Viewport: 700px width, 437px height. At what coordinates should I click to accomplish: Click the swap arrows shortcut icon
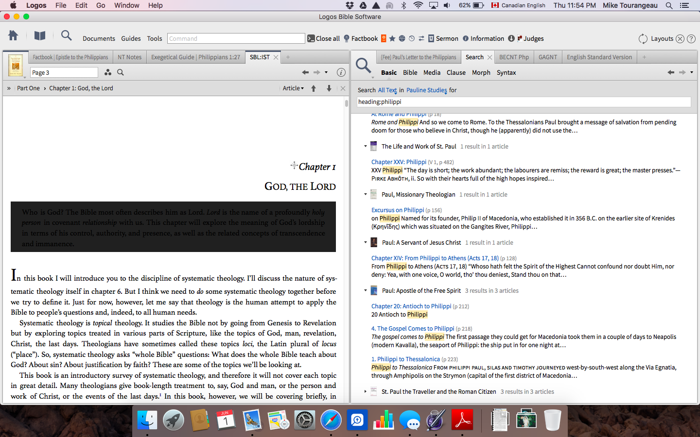coord(421,38)
